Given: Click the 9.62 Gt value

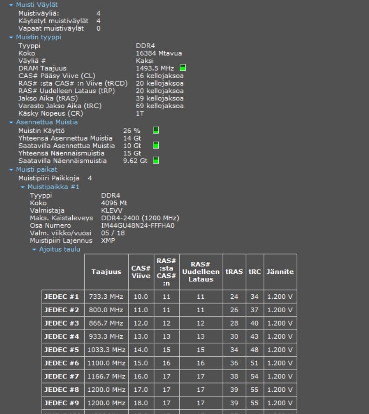Looking at the screenshot, I should [x=135, y=161].
